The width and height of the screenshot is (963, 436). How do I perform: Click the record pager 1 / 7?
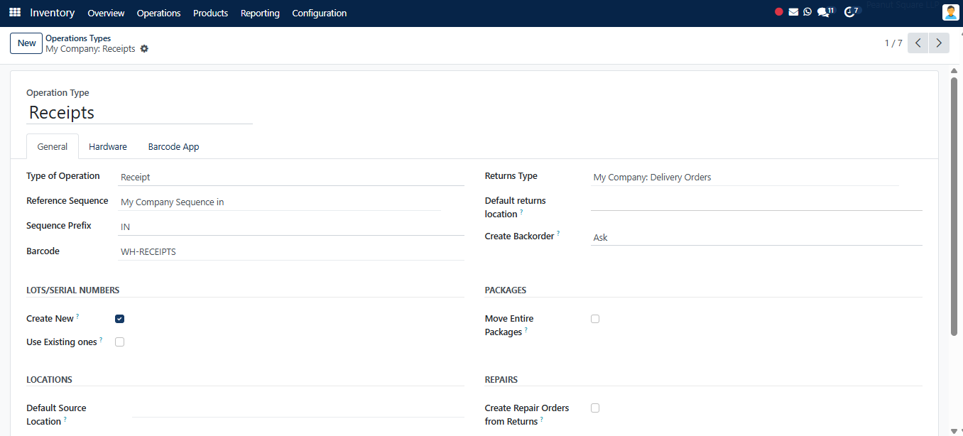893,43
